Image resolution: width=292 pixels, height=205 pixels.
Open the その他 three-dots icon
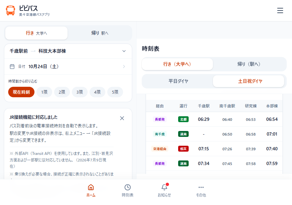[x=201, y=187]
